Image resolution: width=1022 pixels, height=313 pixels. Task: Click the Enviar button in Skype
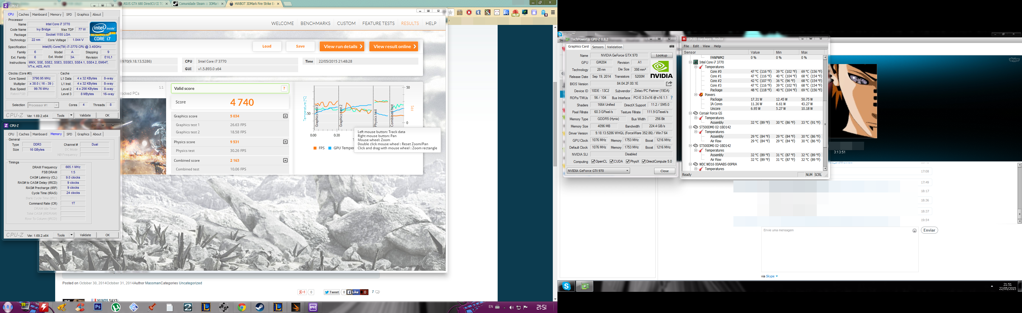point(929,230)
